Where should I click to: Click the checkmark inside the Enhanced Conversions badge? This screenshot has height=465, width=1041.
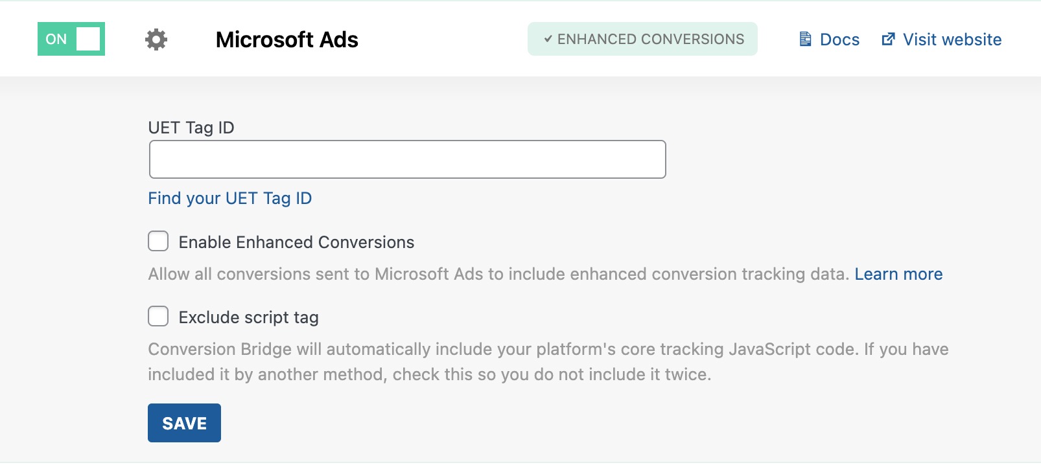(549, 39)
